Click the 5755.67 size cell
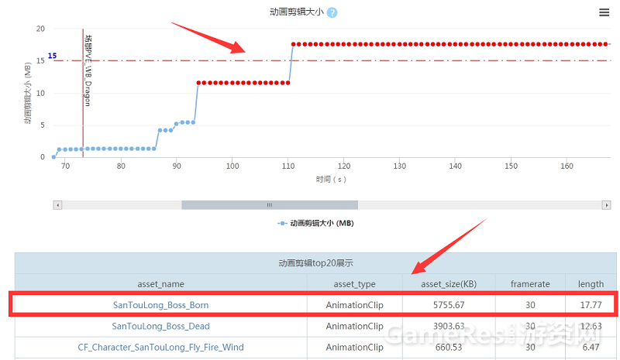Image resolution: width=620 pixels, height=360 pixels. [449, 305]
